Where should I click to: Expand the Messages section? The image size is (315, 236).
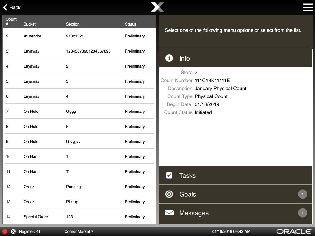[235, 213]
